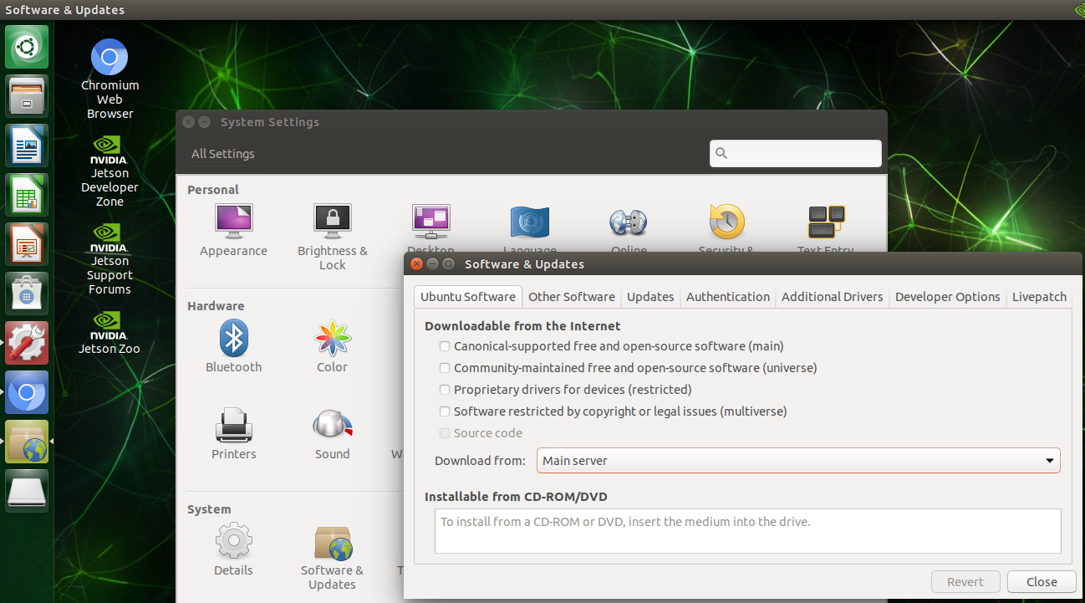Screen dimensions: 1085x603
Task: Open Ubuntu Software from the launcher
Action: 27,293
